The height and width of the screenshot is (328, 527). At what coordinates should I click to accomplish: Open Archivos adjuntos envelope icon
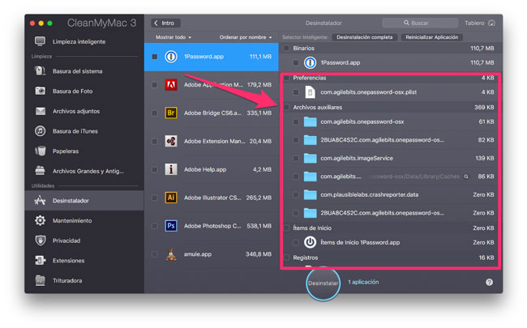40,111
